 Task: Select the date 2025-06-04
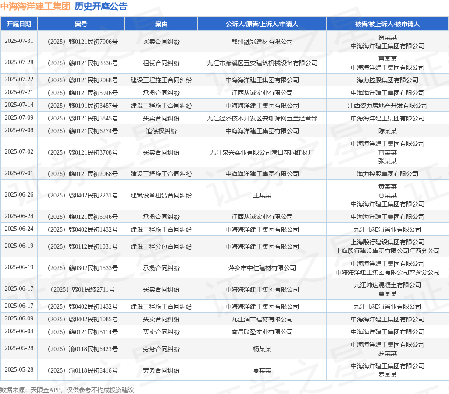click(19, 331)
